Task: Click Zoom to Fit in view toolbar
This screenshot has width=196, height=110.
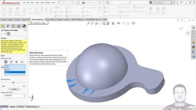Action: (x=89, y=23)
